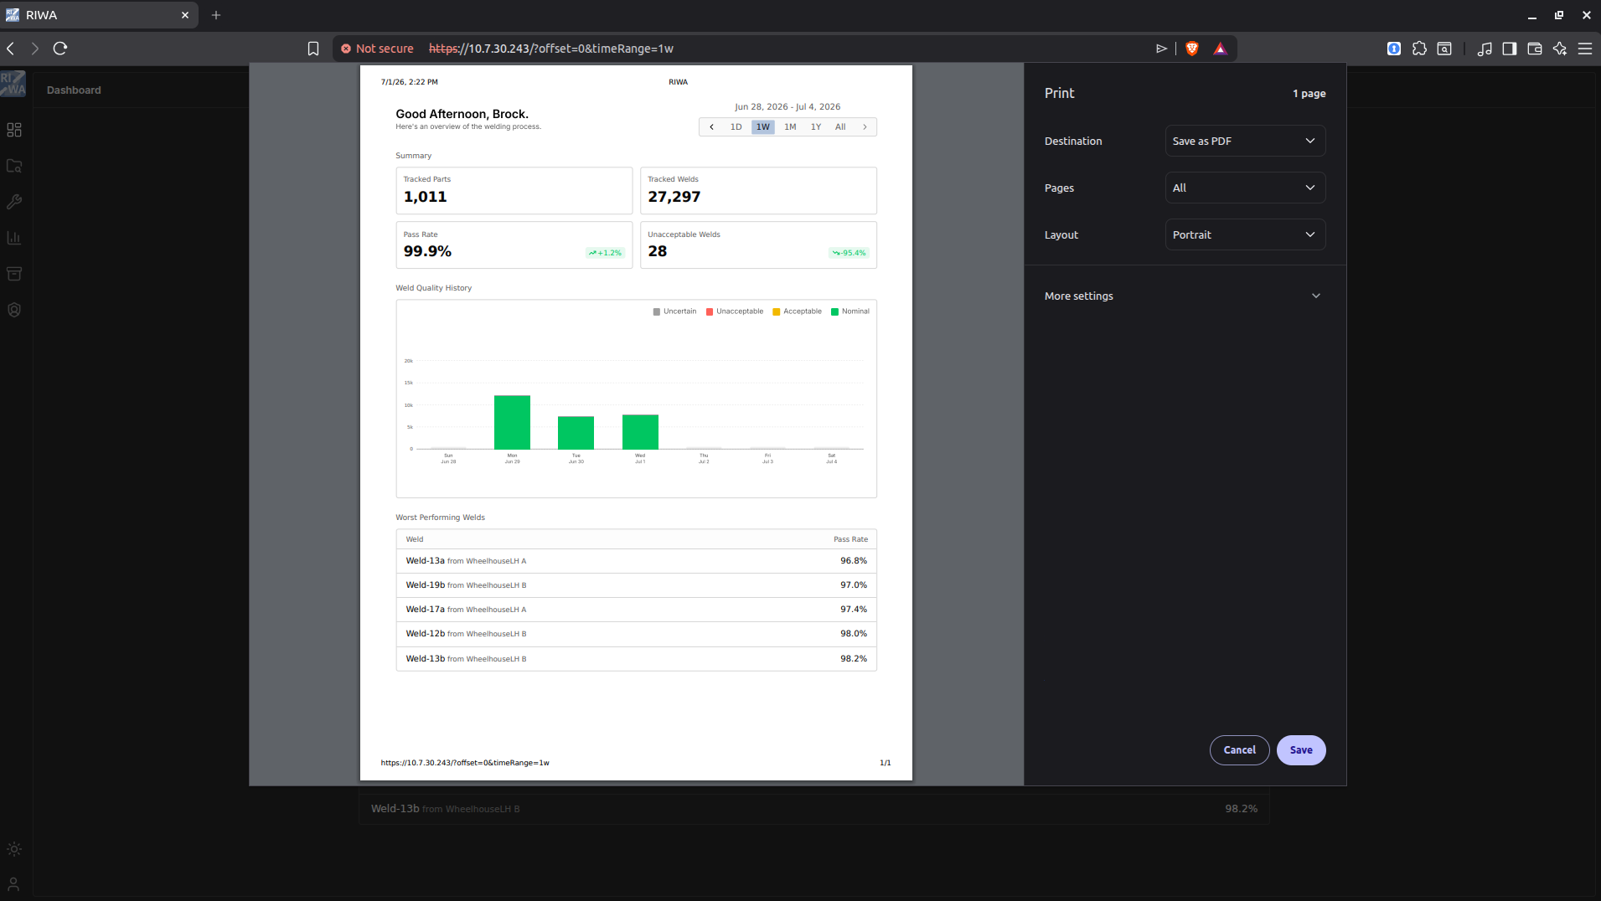Cancel the print dialog
The width and height of the screenshot is (1601, 901).
click(x=1239, y=750)
